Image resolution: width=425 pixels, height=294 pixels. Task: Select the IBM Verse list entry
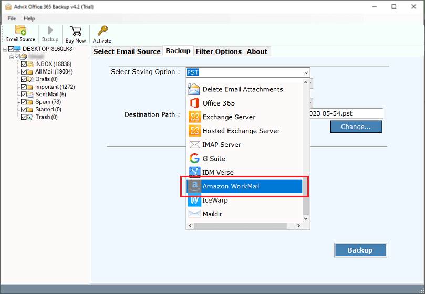244,172
